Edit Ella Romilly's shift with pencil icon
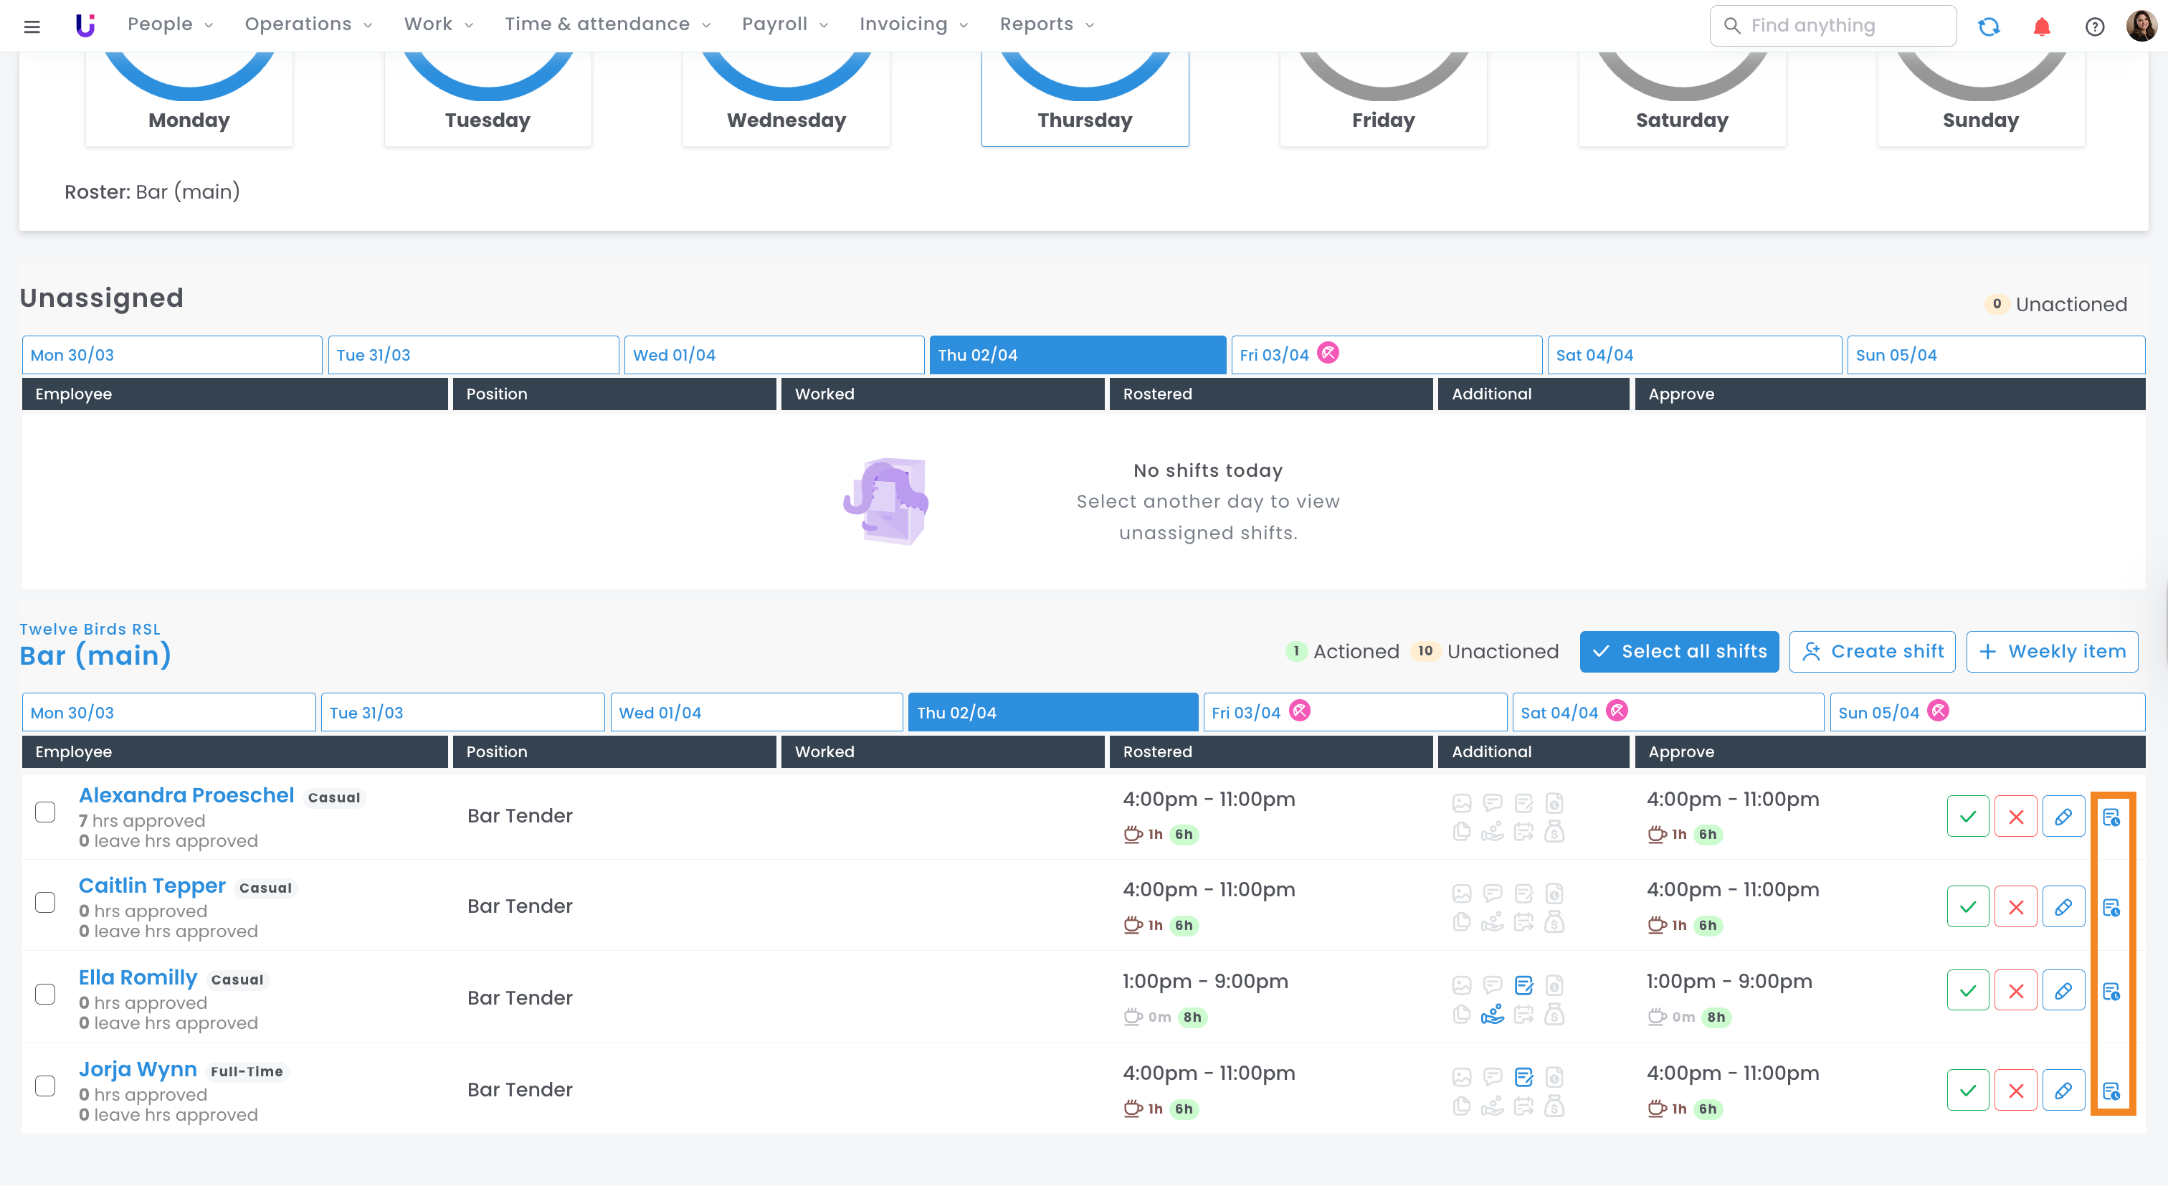 point(2062,990)
